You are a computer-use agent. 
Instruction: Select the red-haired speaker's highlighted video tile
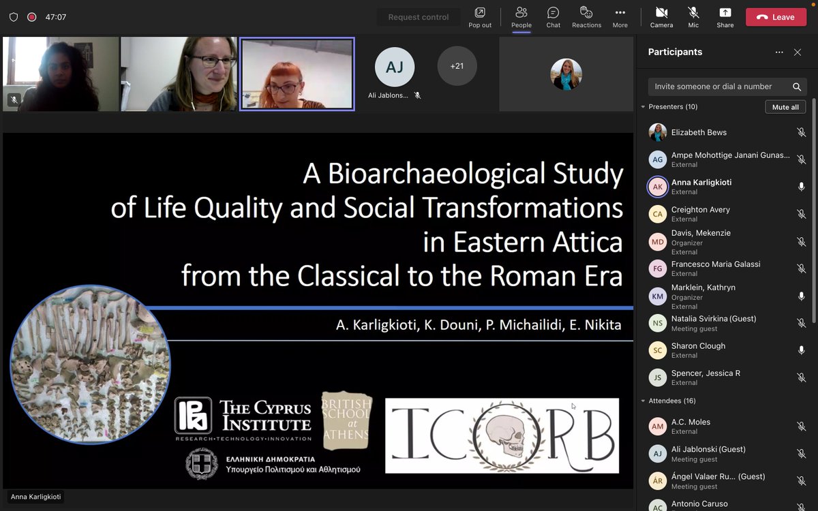tap(297, 74)
